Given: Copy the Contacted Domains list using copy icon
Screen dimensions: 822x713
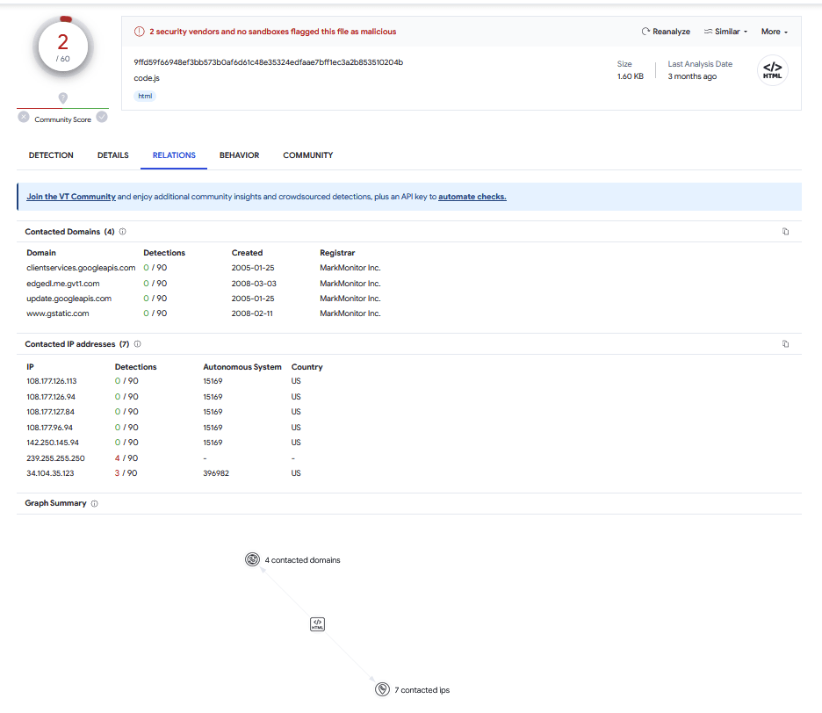Looking at the screenshot, I should coord(785,232).
